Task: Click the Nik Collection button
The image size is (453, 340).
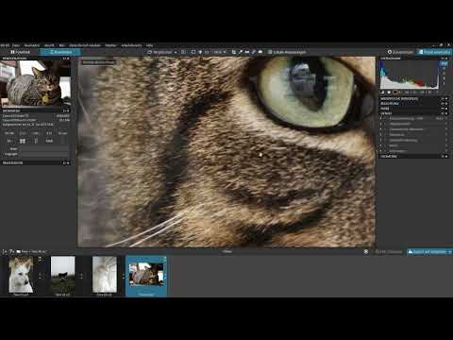Action: [x=389, y=252]
